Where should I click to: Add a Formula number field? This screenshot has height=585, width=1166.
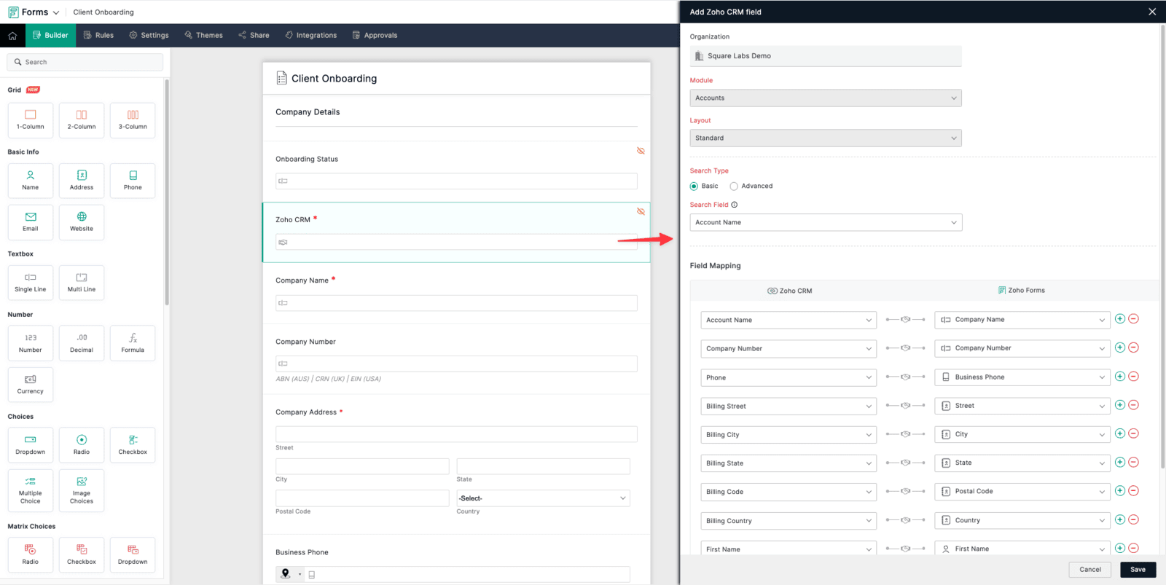[x=133, y=342]
